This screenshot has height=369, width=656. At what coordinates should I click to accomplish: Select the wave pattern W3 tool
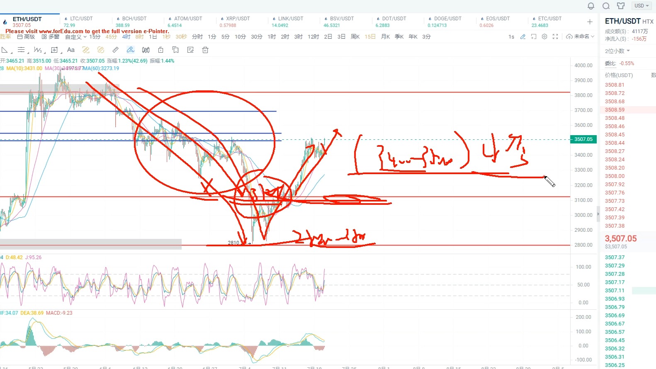pyautogui.click(x=38, y=50)
